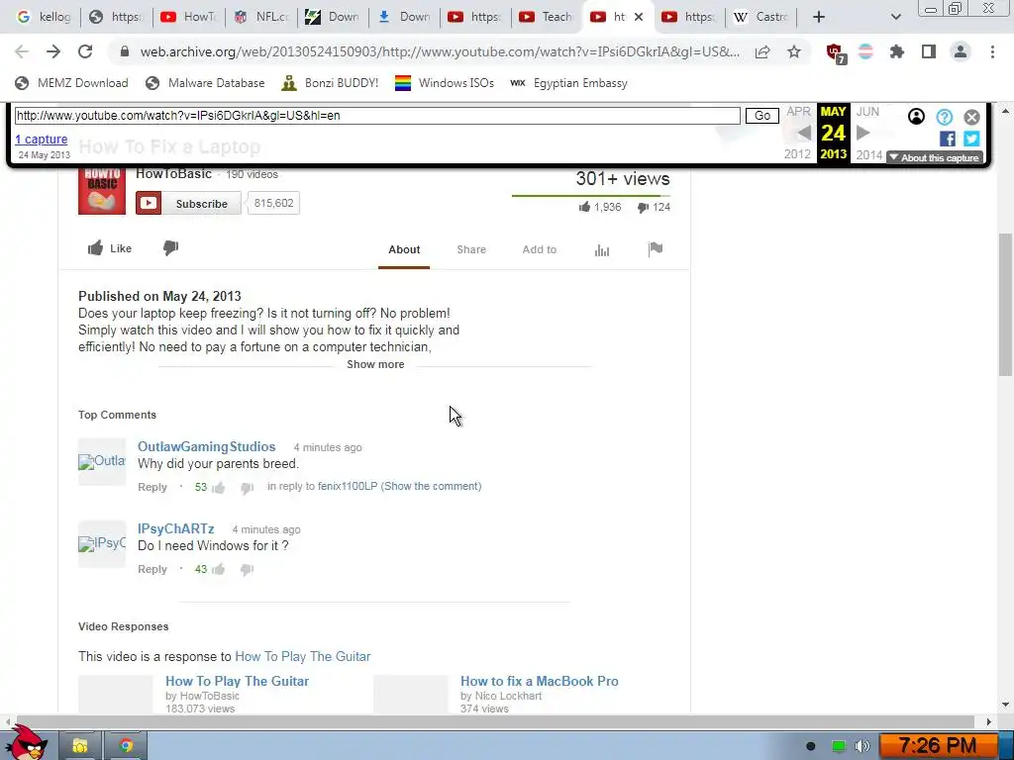Open OutlawGamingStudios commenter profile

tap(206, 446)
